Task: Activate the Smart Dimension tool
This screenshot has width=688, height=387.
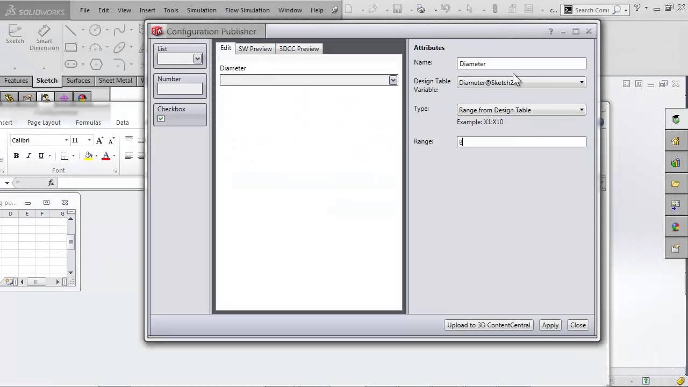Action: point(44,38)
